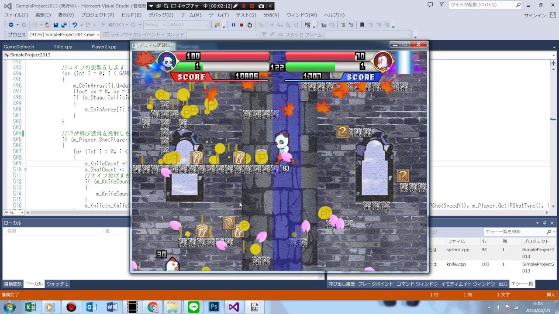Click the Open File folder icon
559x314 pixels.
point(48,25)
